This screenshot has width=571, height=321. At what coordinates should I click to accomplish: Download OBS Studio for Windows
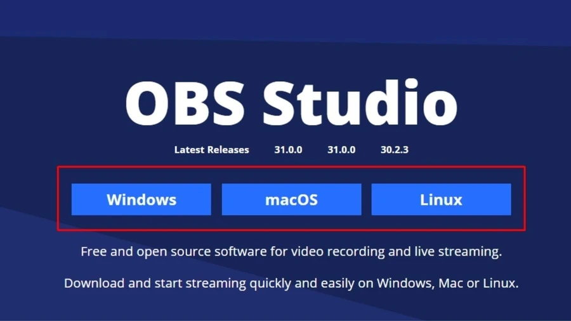(x=141, y=199)
